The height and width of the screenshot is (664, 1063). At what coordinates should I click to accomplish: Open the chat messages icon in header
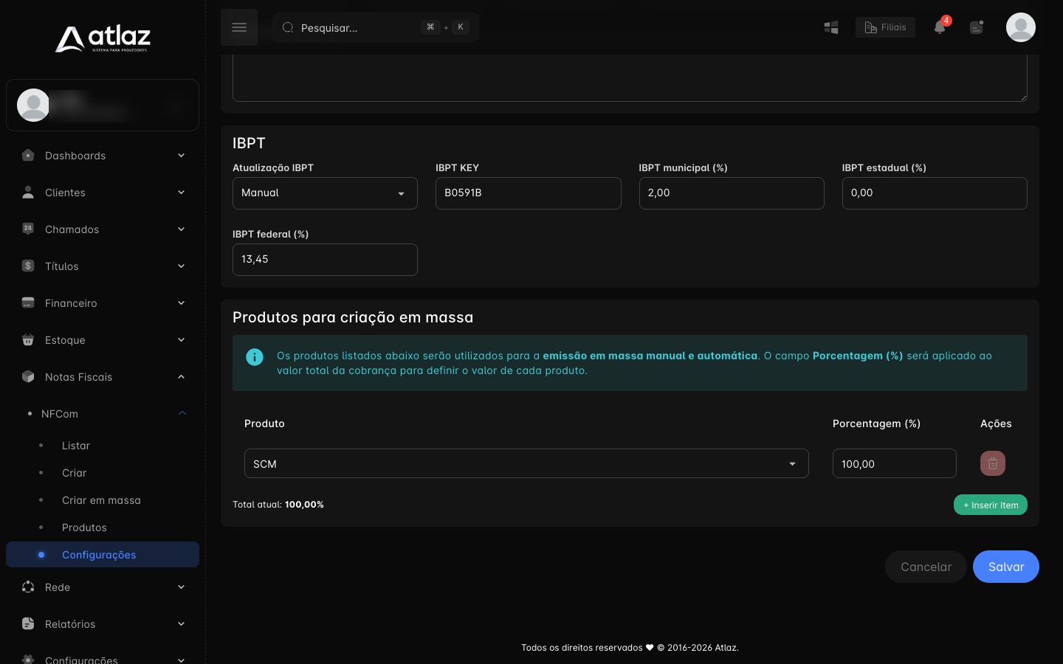coord(977,27)
